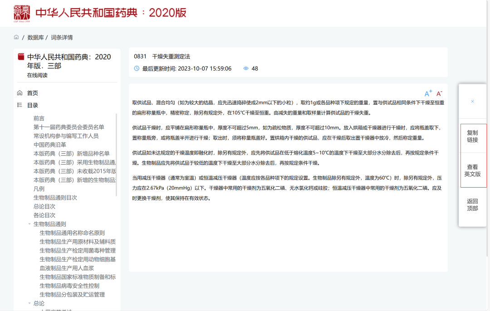Click the 在线阅读 label

37,75
